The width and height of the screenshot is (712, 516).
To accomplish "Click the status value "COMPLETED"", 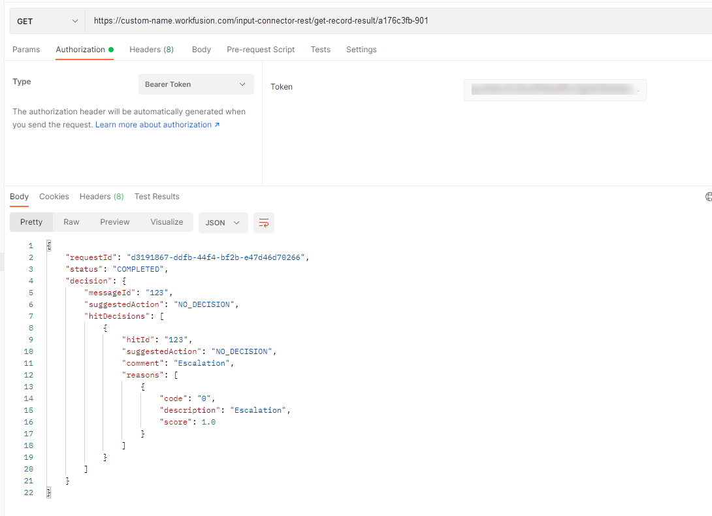I will tap(138, 269).
